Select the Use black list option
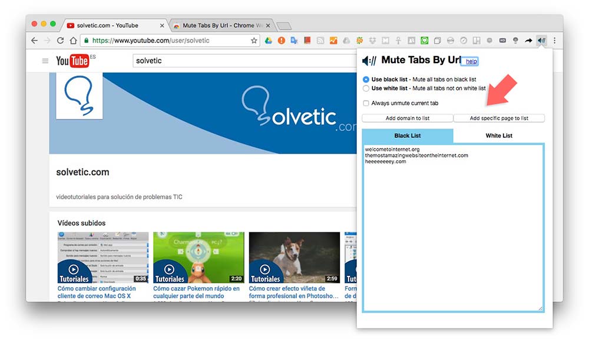 click(x=366, y=80)
